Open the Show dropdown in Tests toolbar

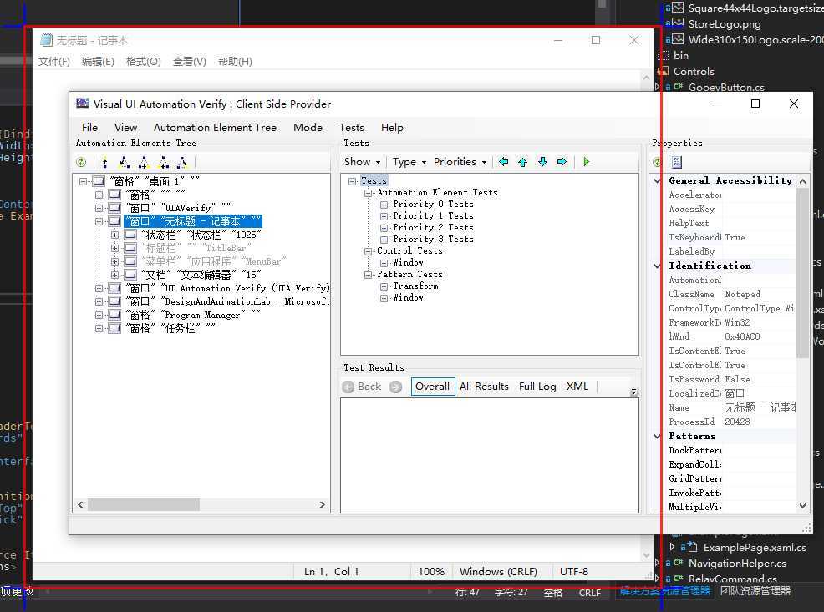pos(362,162)
